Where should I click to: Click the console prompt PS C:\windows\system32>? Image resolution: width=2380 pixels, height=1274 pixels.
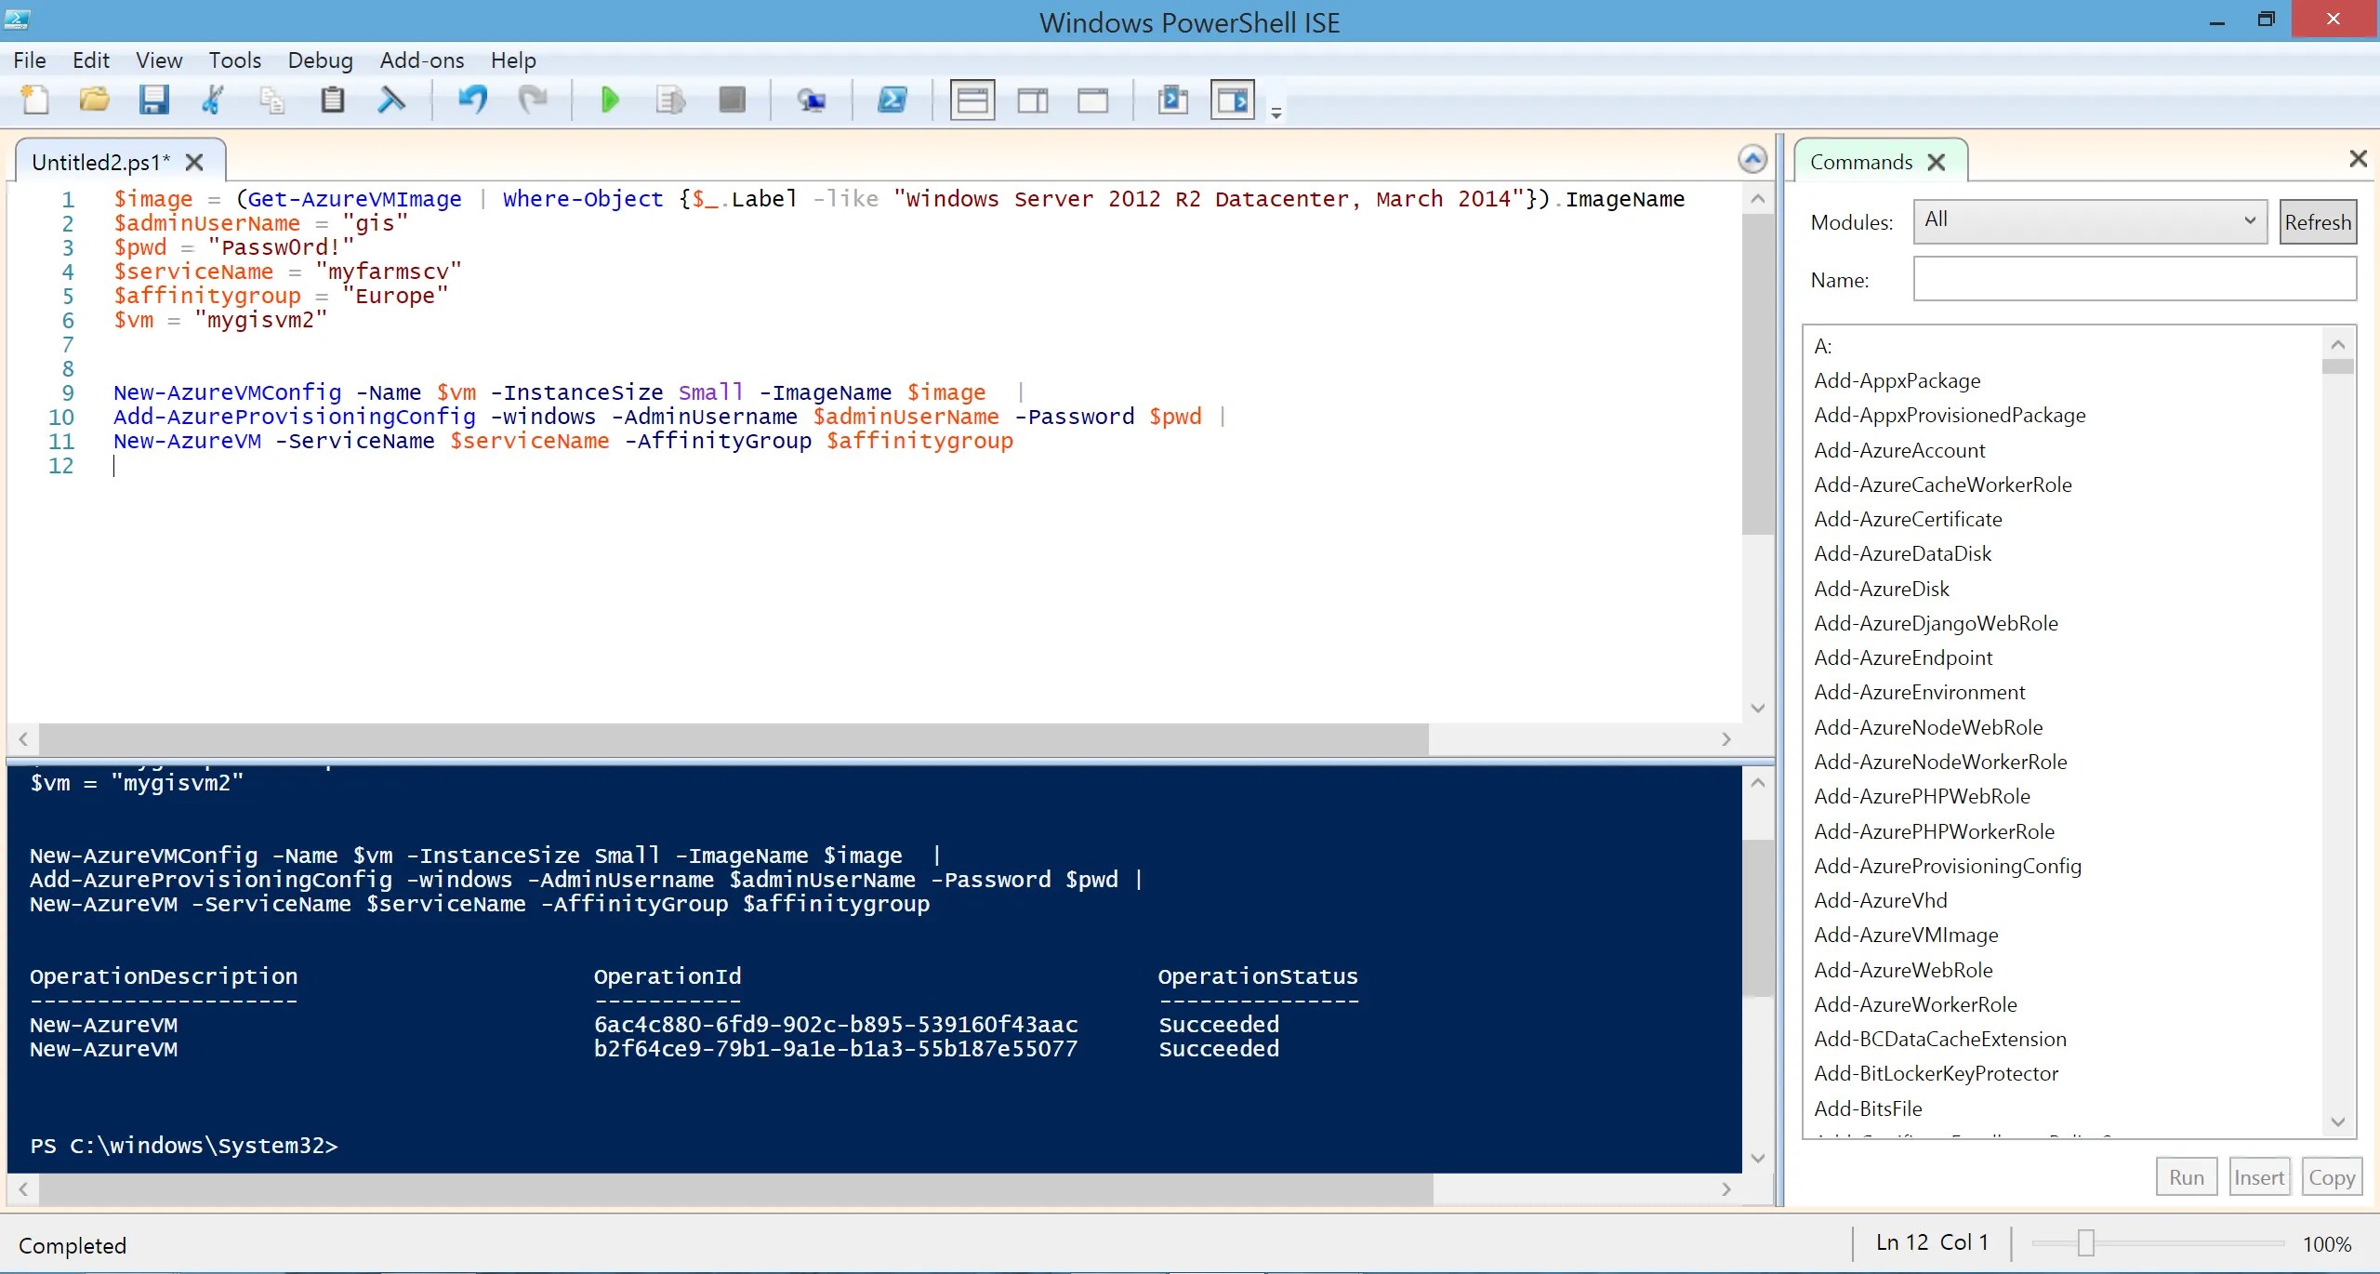pos(183,1146)
